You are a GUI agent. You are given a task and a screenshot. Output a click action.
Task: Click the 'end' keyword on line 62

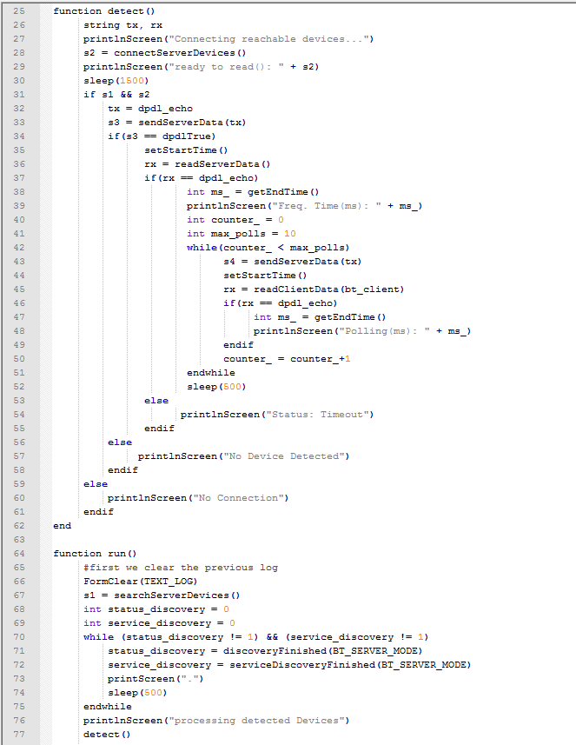tap(63, 526)
